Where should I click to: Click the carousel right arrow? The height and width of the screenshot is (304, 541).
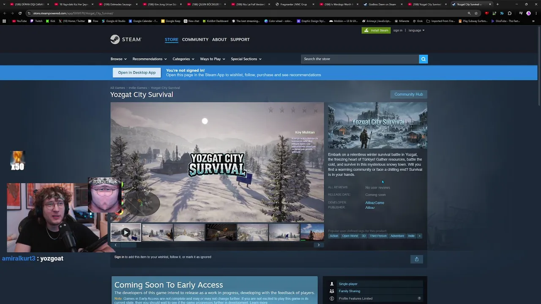pyautogui.click(x=319, y=245)
